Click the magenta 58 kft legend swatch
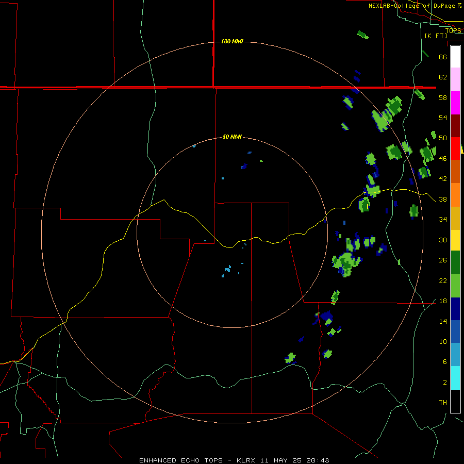 455,103
